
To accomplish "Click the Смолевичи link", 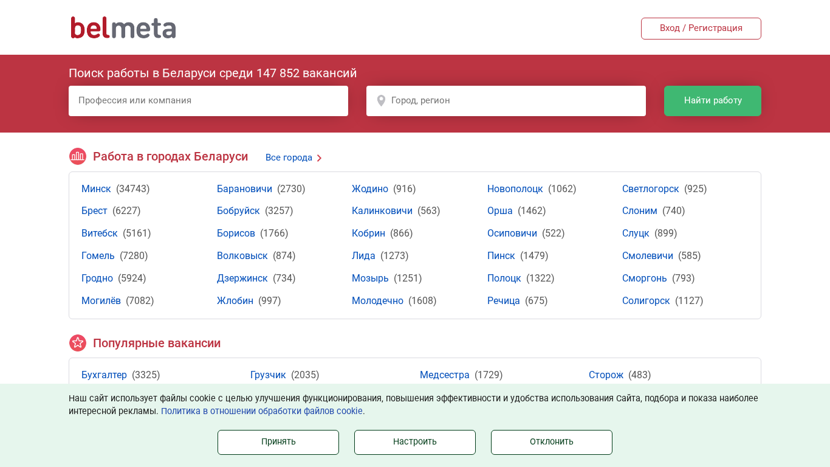I will pos(648,256).
